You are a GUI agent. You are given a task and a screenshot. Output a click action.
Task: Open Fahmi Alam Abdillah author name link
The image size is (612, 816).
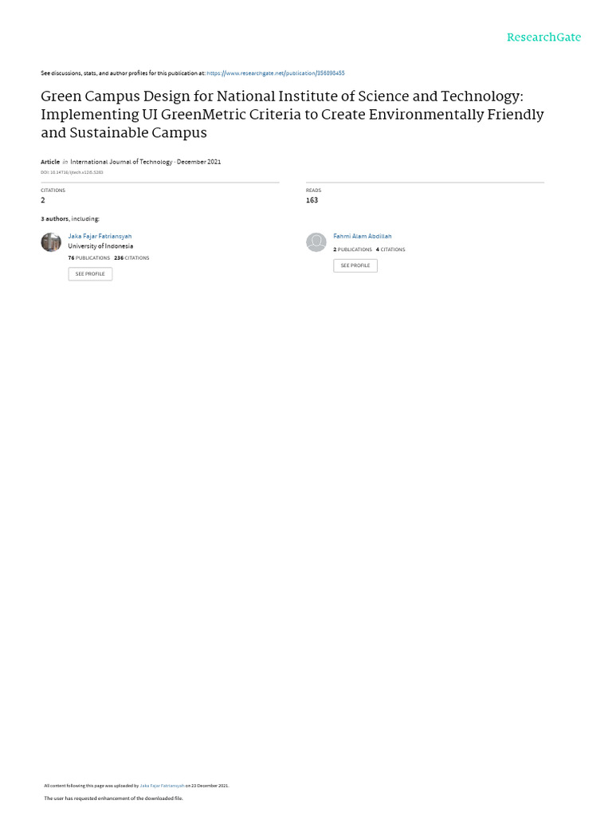pos(363,236)
